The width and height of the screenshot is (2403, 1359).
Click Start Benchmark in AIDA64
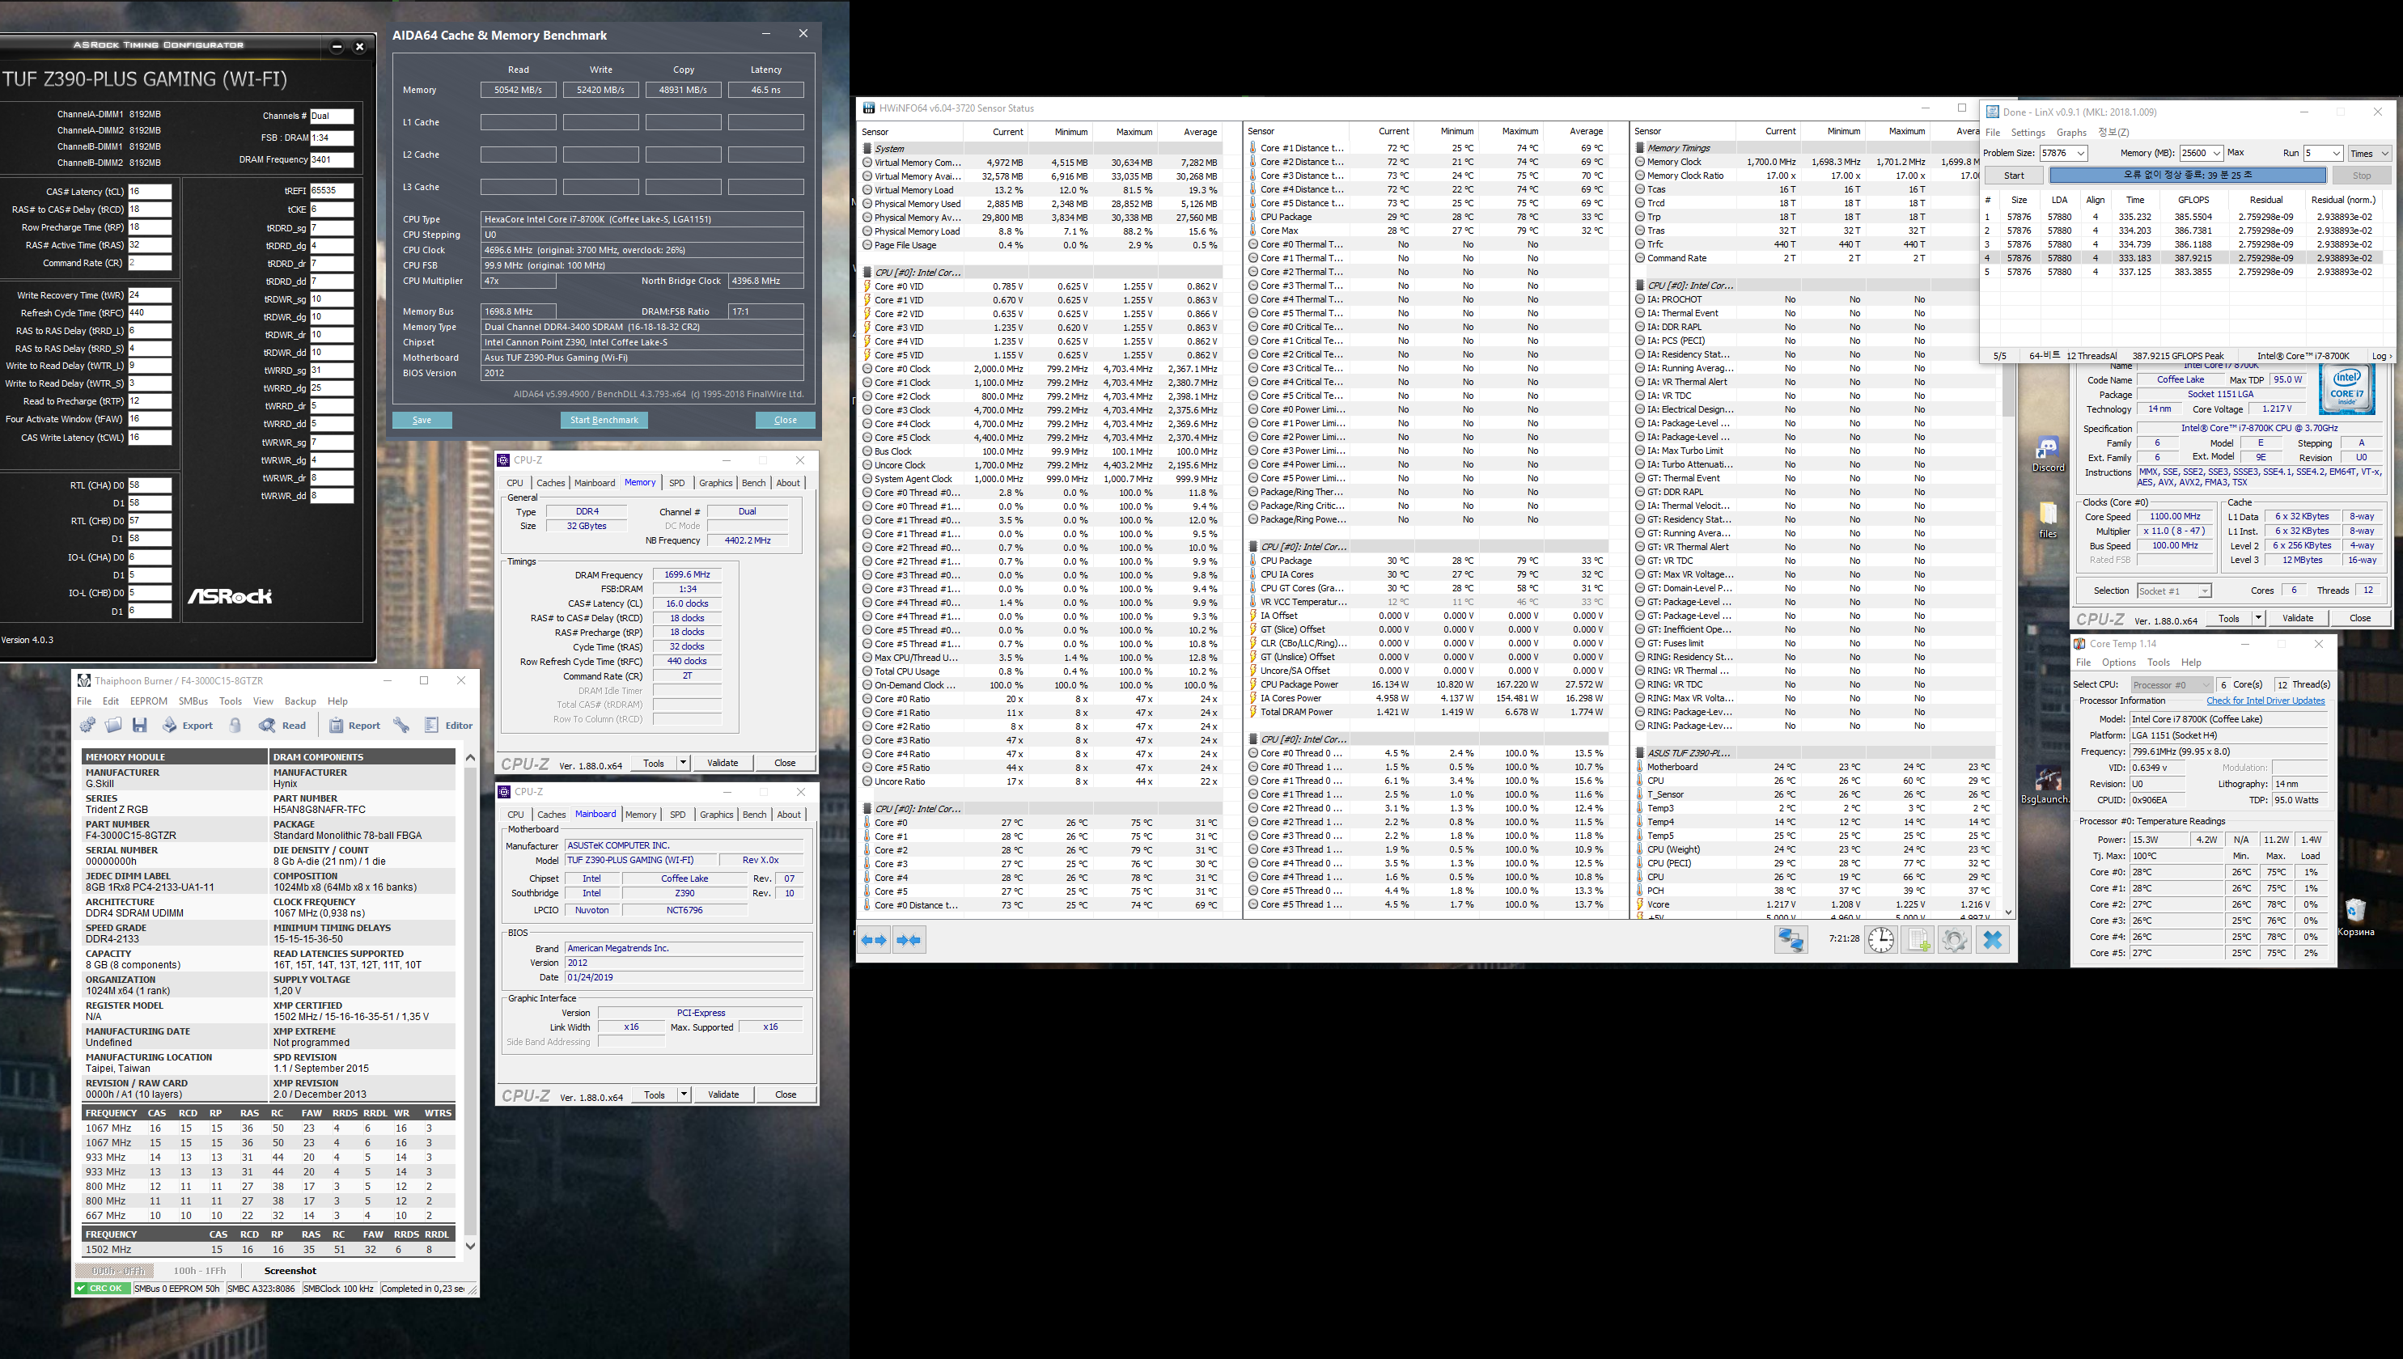[x=604, y=420]
